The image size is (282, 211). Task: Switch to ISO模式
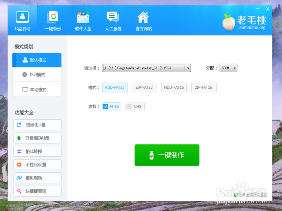point(37,75)
